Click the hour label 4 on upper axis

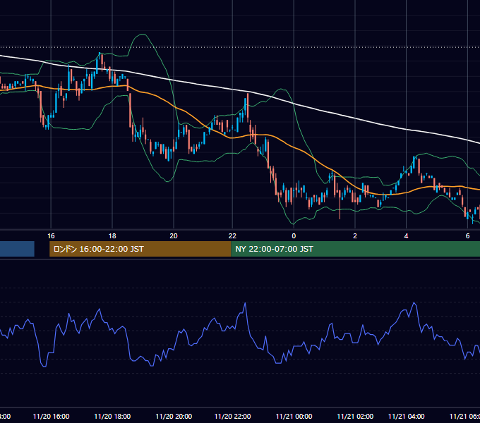(406, 235)
